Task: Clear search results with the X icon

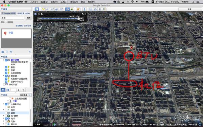Action: coord(30,52)
